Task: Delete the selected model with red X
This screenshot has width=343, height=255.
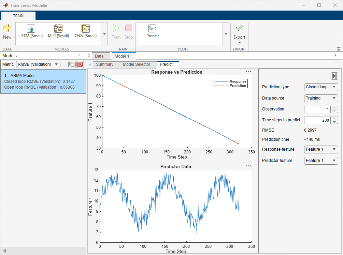Action: click(80, 64)
